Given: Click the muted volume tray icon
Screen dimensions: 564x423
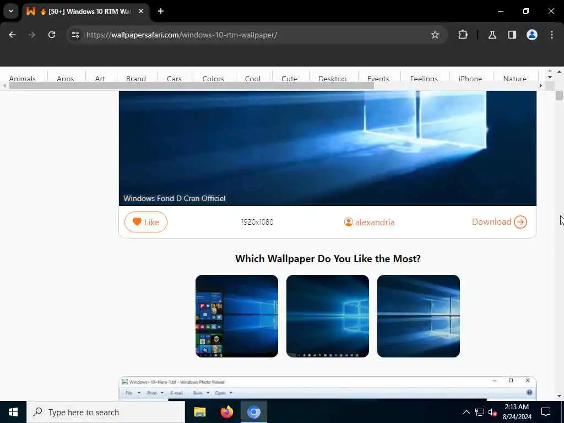Looking at the screenshot, I should (492, 412).
